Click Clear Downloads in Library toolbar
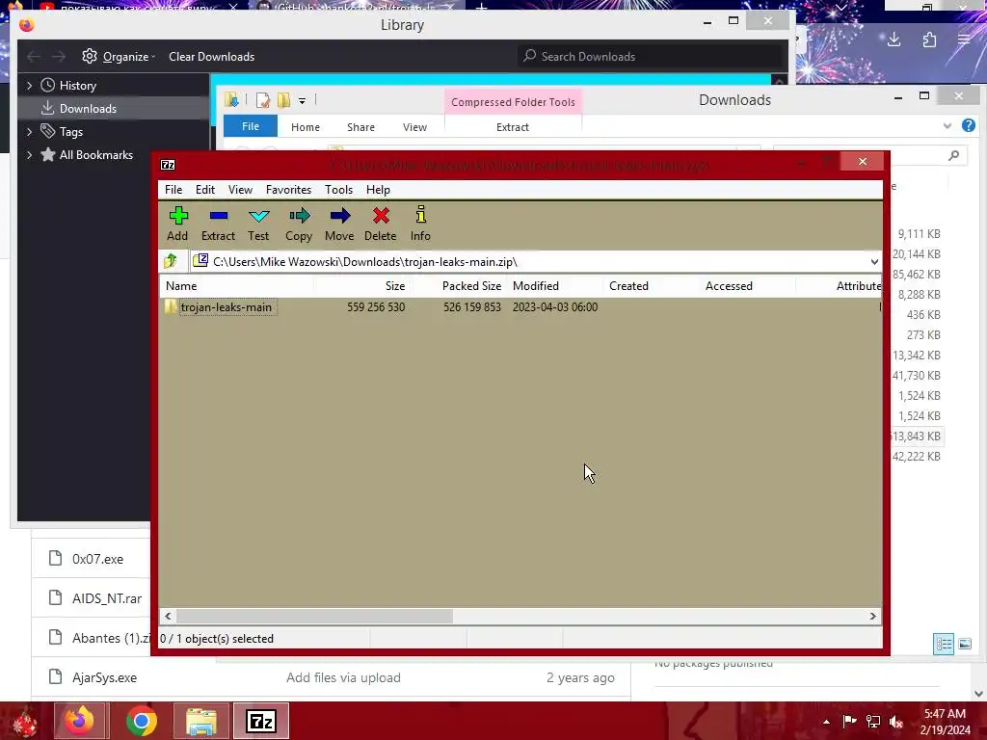Image resolution: width=987 pixels, height=740 pixels. pyautogui.click(x=211, y=57)
